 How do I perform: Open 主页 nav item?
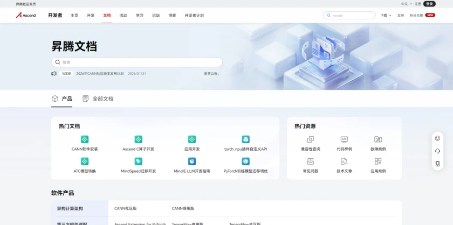tap(74, 15)
